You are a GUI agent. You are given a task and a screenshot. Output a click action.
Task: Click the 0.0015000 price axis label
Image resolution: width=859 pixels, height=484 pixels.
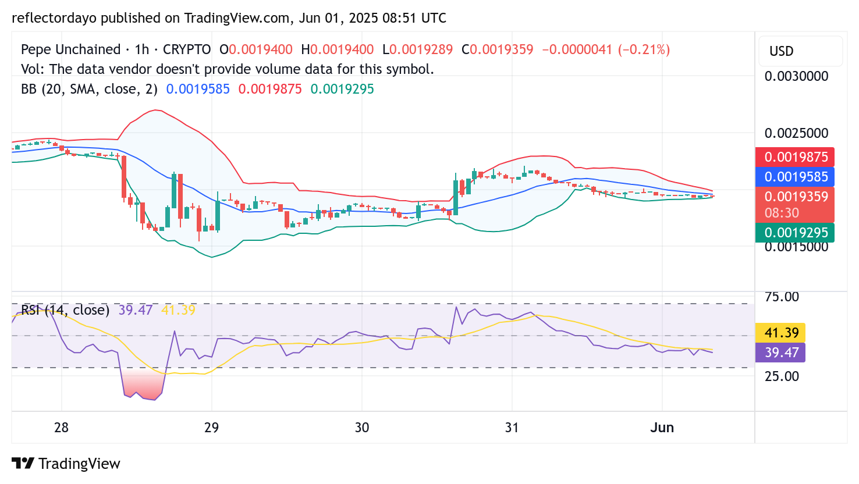(x=796, y=247)
